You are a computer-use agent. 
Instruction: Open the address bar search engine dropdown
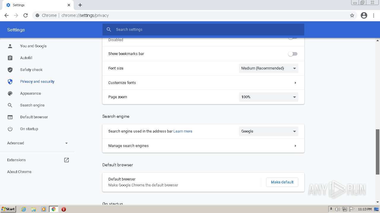(269, 131)
